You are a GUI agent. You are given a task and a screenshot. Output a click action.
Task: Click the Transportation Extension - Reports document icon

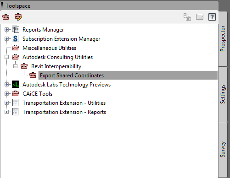16,112
